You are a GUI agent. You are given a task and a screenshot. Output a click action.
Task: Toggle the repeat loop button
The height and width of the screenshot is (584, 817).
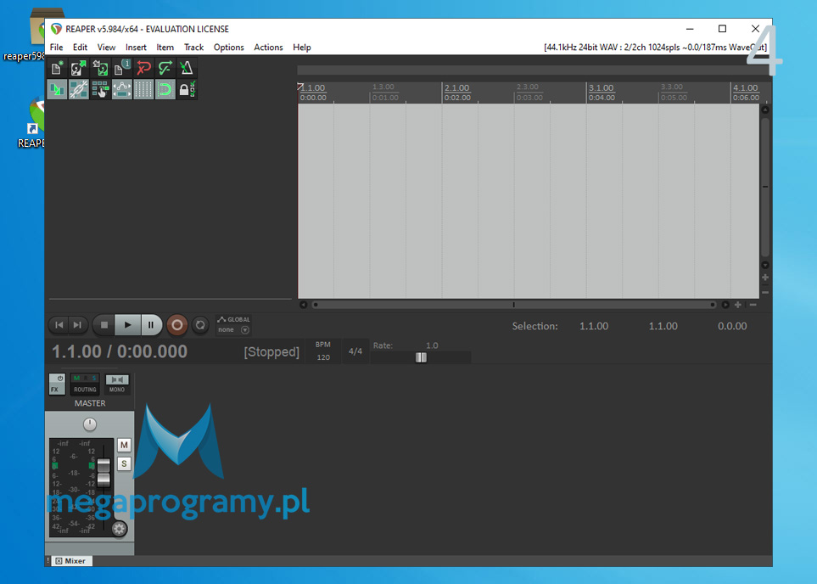200,325
